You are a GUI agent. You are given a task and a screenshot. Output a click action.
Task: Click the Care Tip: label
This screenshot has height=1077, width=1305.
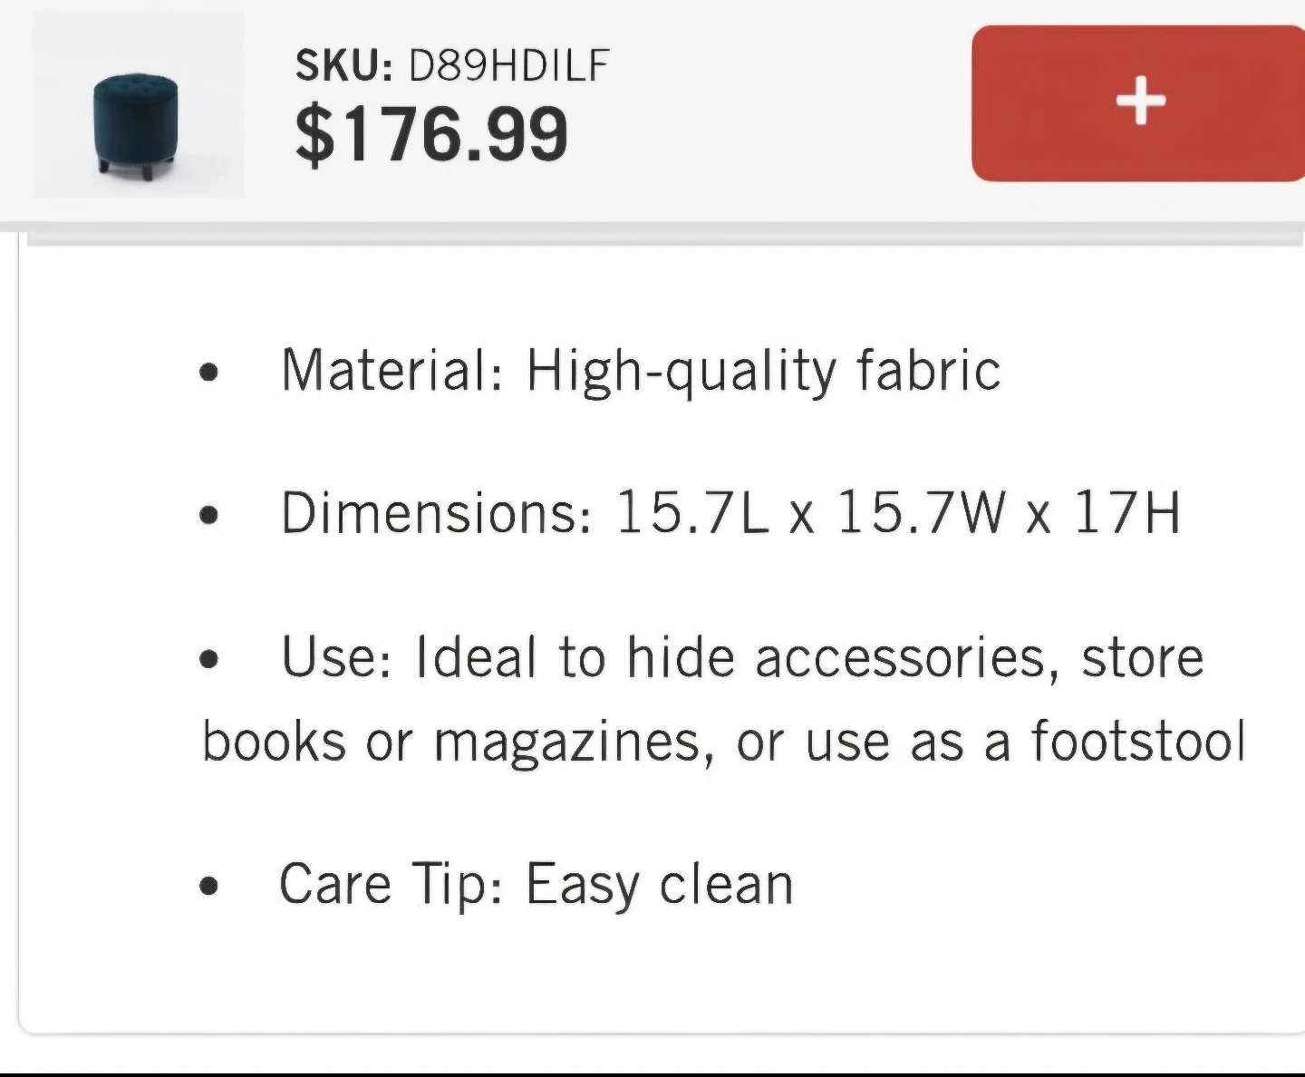[x=391, y=884]
